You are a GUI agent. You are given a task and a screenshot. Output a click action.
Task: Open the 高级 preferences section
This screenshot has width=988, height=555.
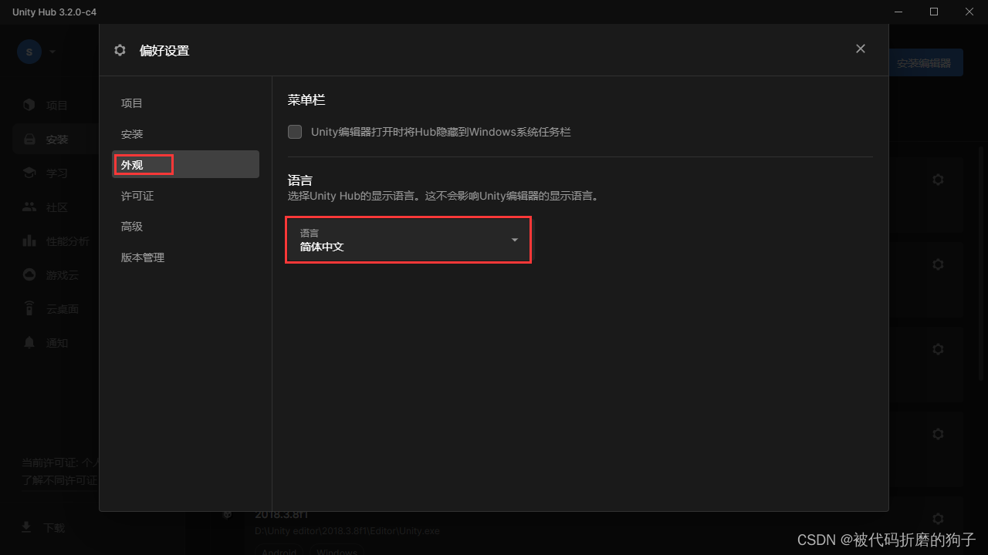click(185, 227)
